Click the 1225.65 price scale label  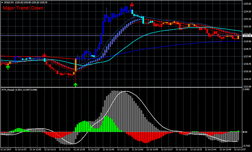tap(247, 4)
